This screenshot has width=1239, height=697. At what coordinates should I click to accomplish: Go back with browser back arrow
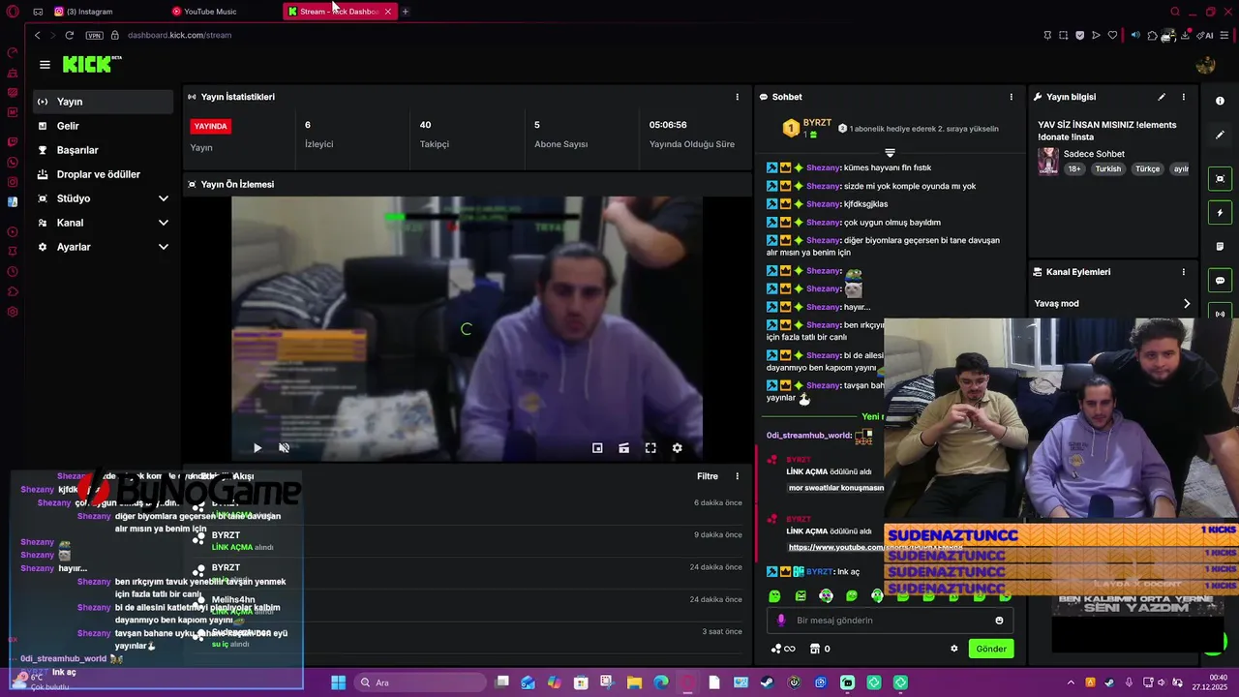click(x=37, y=35)
